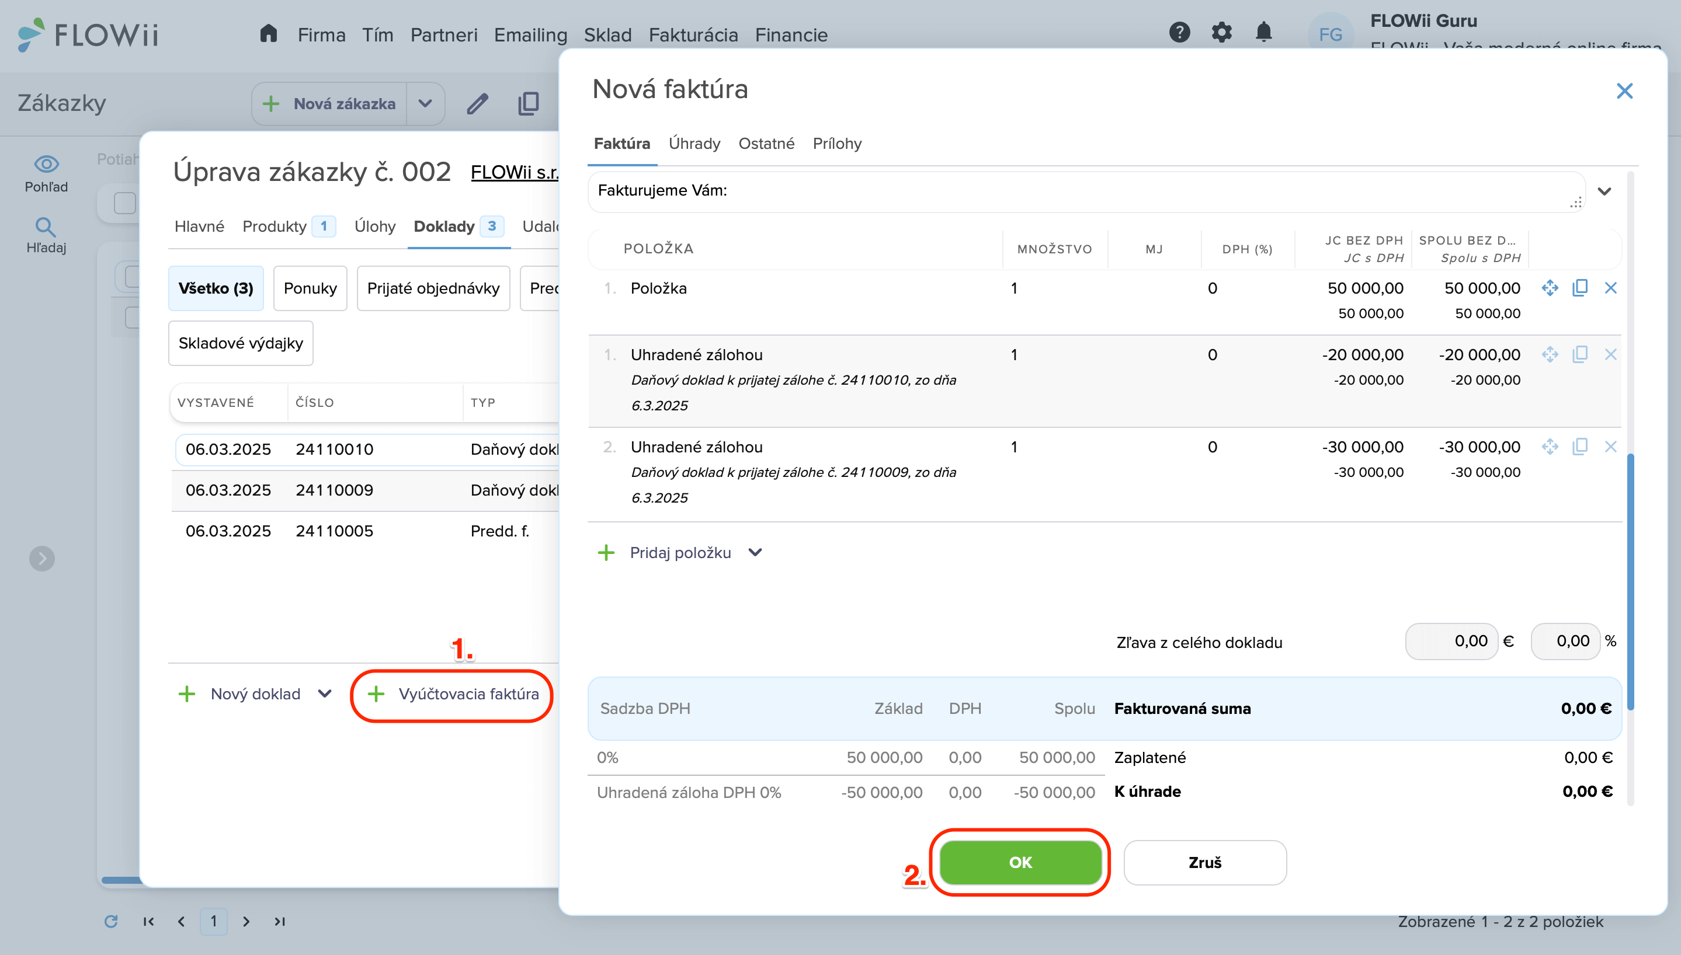Select document row 24110005
Viewport: 1681px width, 955px height.
(366, 531)
